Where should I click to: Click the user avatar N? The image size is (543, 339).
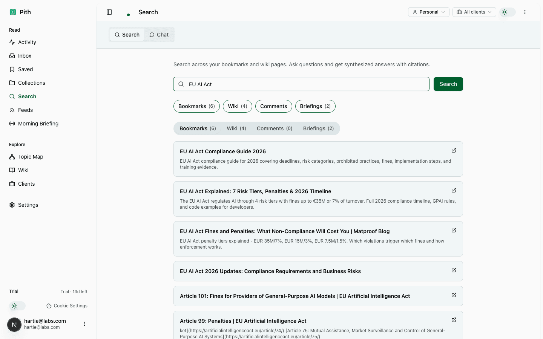point(14,324)
